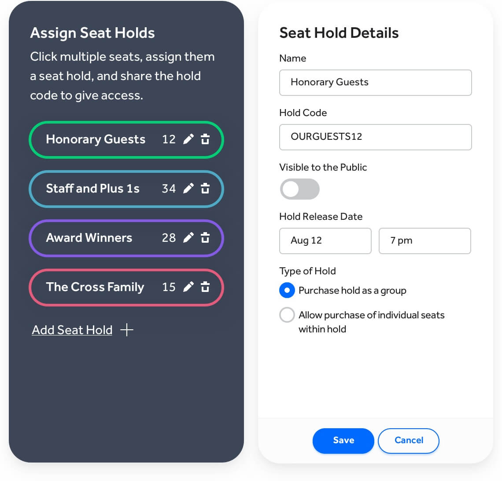Click the plus icon next to Add Seat Hold
This screenshot has height=481, width=502.
[127, 330]
